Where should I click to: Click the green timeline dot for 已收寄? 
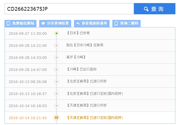click(56, 33)
